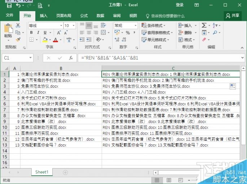The width and height of the screenshot is (247, 184).
Task: Switch to the 插入 ribbon tab
Action: (44, 16)
